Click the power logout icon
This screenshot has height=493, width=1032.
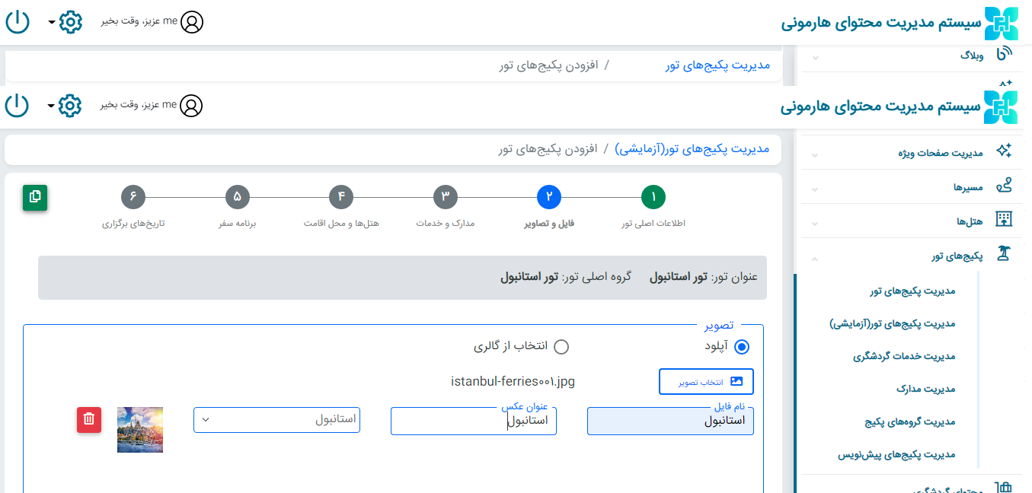pos(17,106)
